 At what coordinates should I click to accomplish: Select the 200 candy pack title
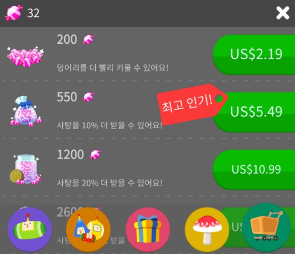point(75,39)
